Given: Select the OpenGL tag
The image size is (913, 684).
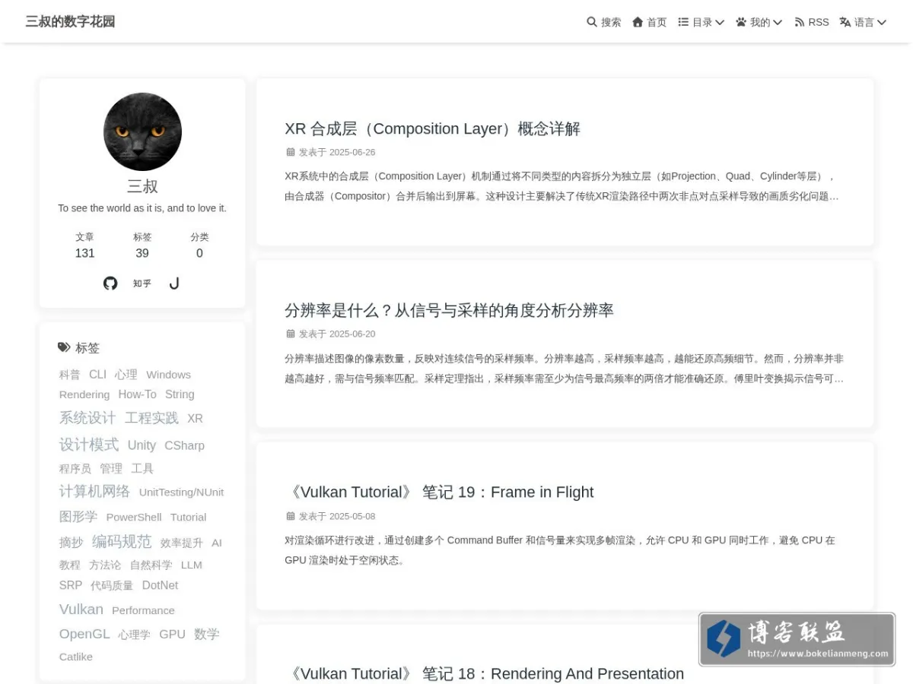Looking at the screenshot, I should click(84, 634).
